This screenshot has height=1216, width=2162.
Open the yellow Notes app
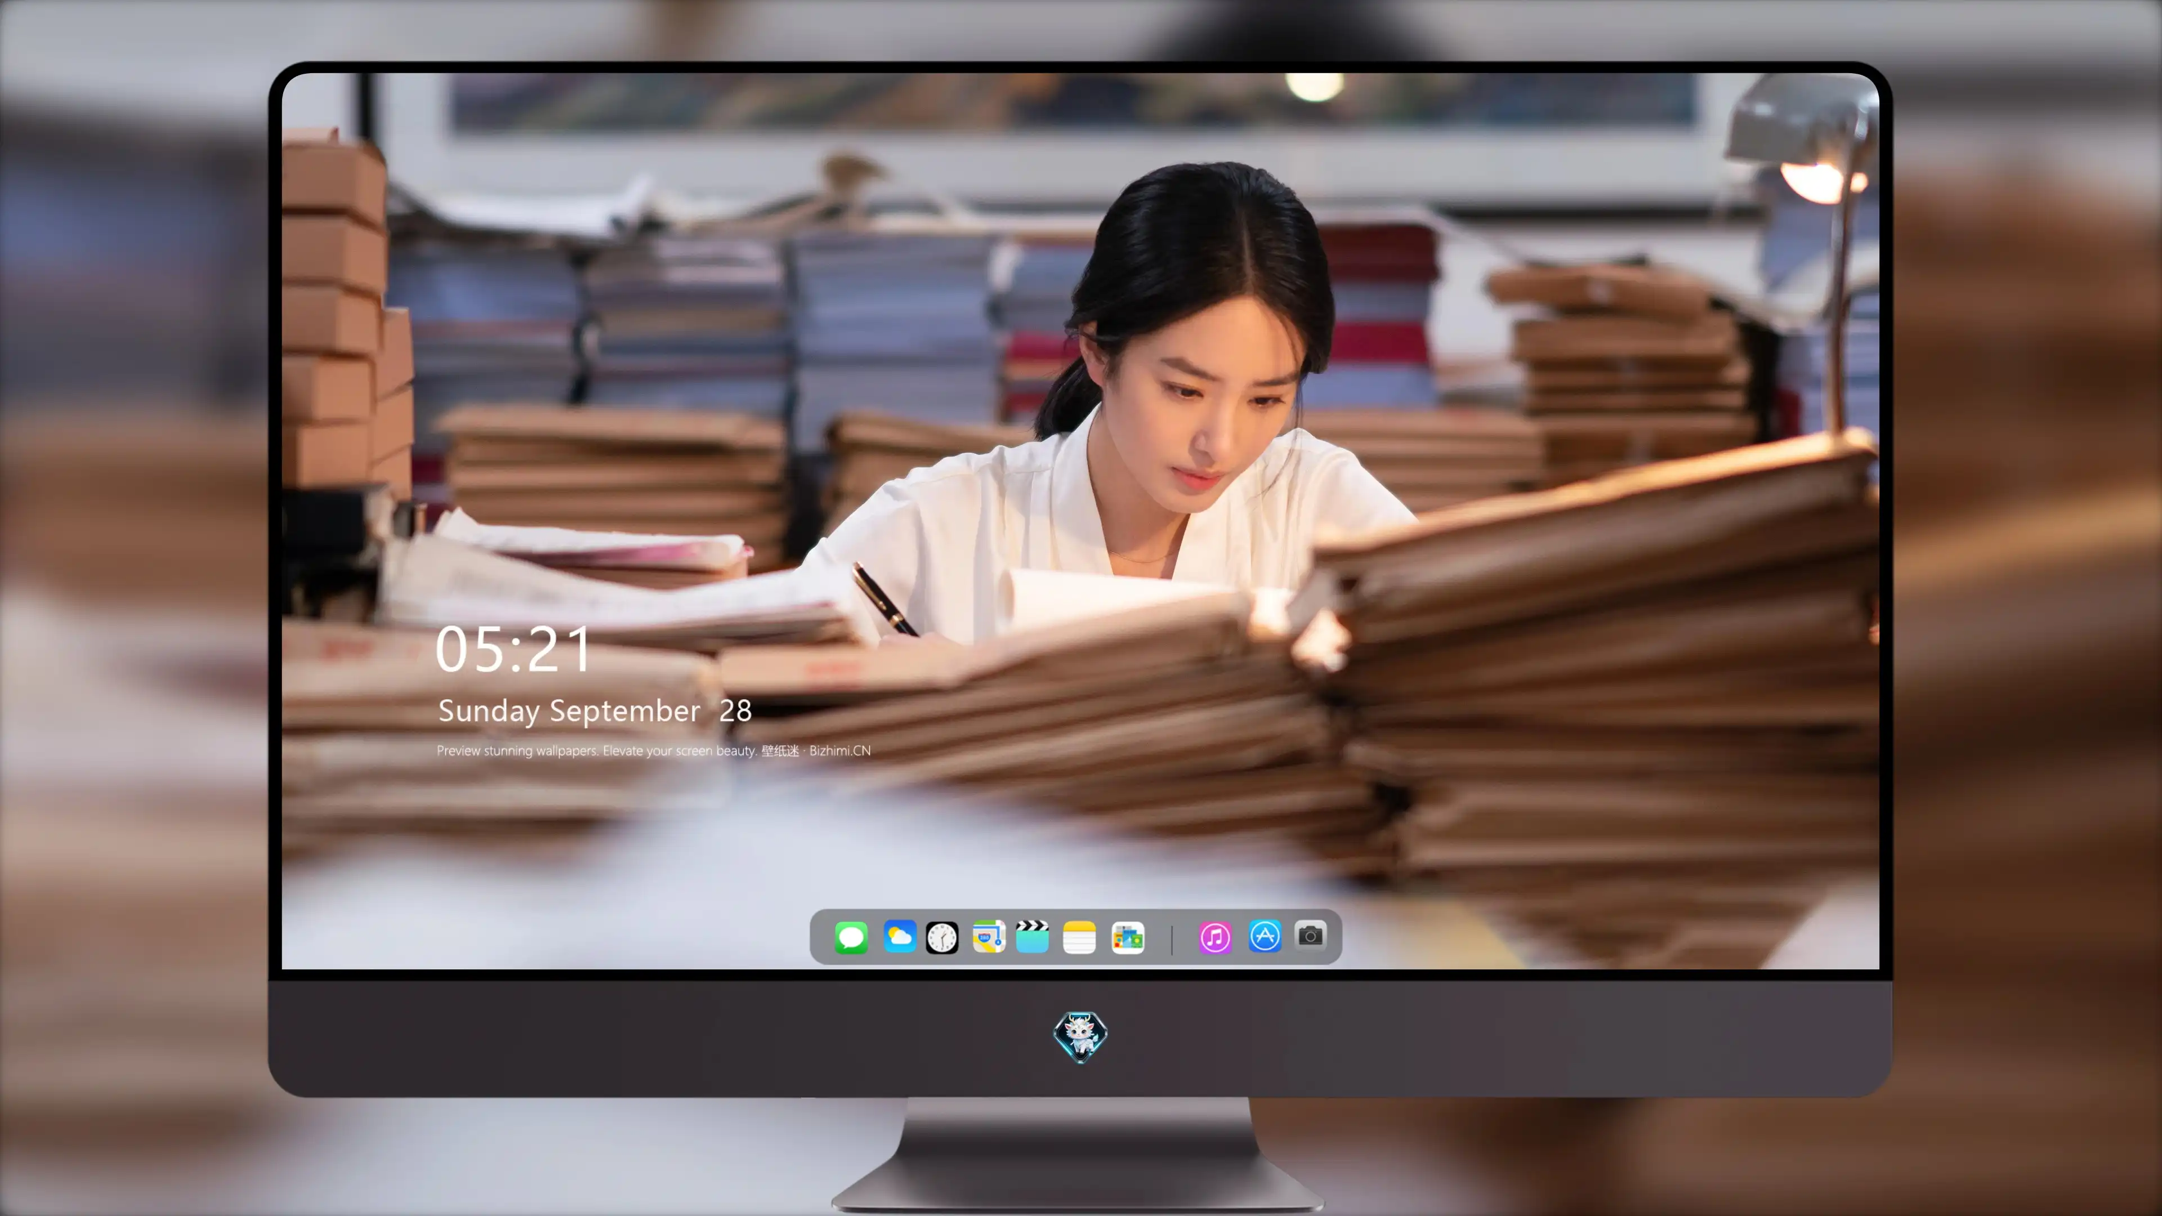coord(1079,937)
